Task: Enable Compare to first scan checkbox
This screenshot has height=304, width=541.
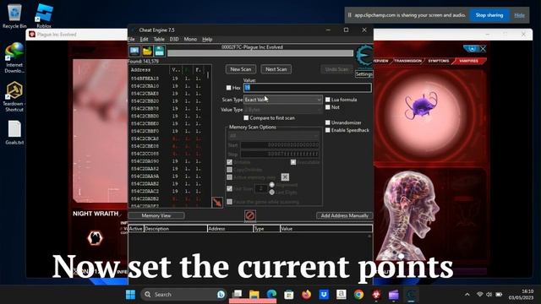Action: pyautogui.click(x=246, y=118)
